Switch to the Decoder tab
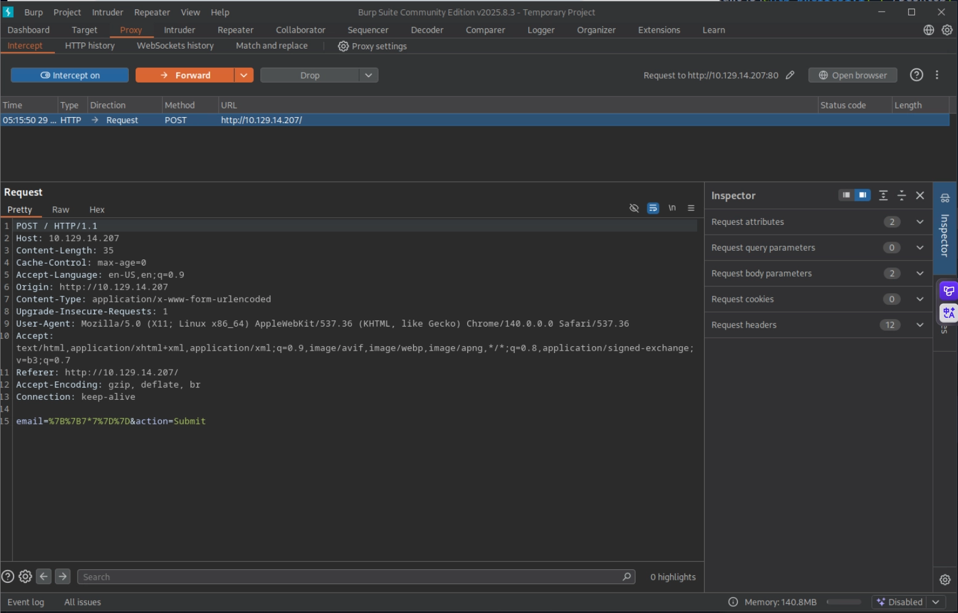Screen dimensions: 958x613 click(x=427, y=30)
